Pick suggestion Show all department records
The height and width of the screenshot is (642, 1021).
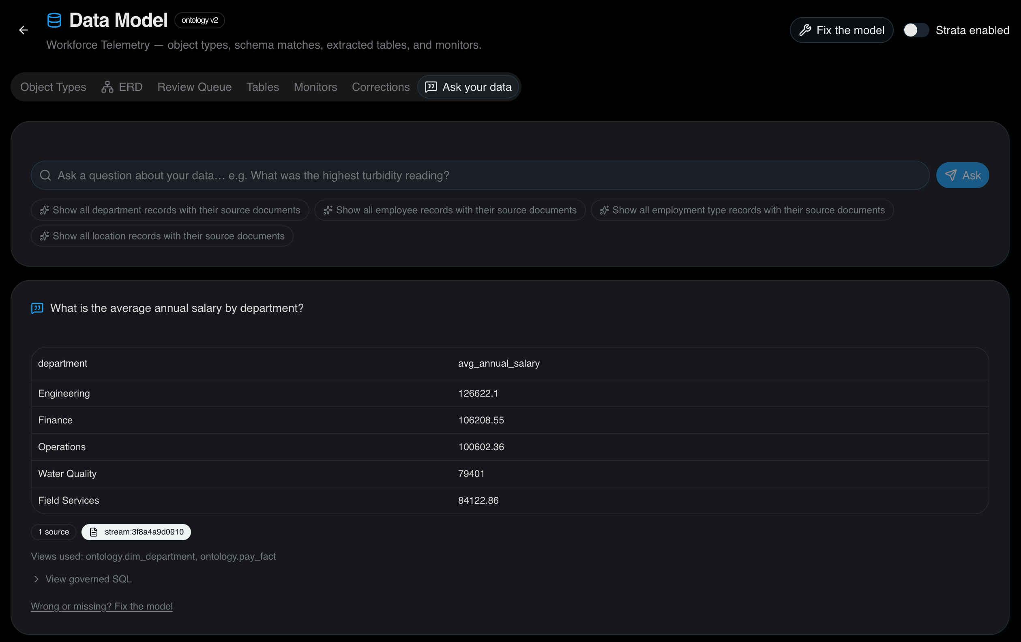pos(169,210)
